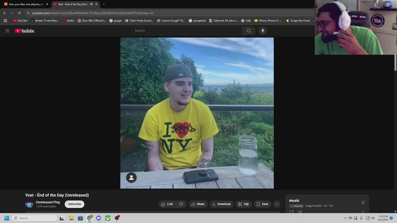This screenshot has height=223, width=397.
Task: Open the Stream TV and Movies bookmark
Action: (45, 21)
